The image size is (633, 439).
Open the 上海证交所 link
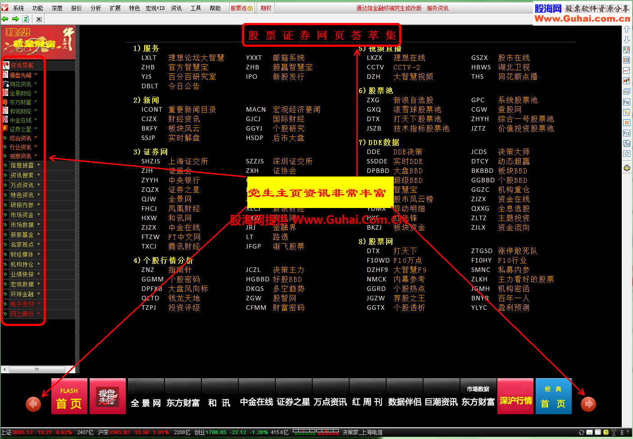(188, 161)
